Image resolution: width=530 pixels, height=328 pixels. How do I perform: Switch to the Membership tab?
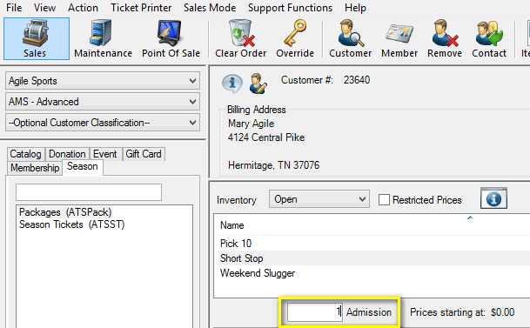click(35, 168)
